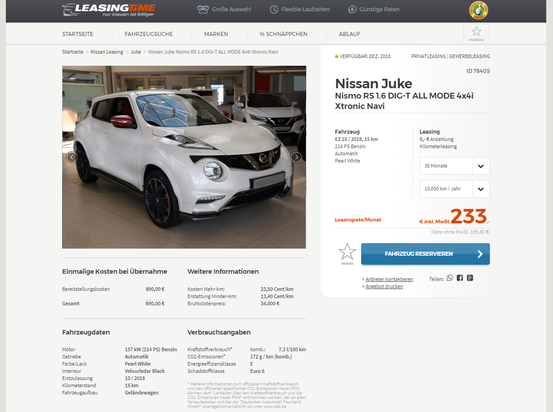Image resolution: width=553 pixels, height=412 pixels.
Task: Open Nissan Leasing breadcrumb
Action: coord(107,52)
